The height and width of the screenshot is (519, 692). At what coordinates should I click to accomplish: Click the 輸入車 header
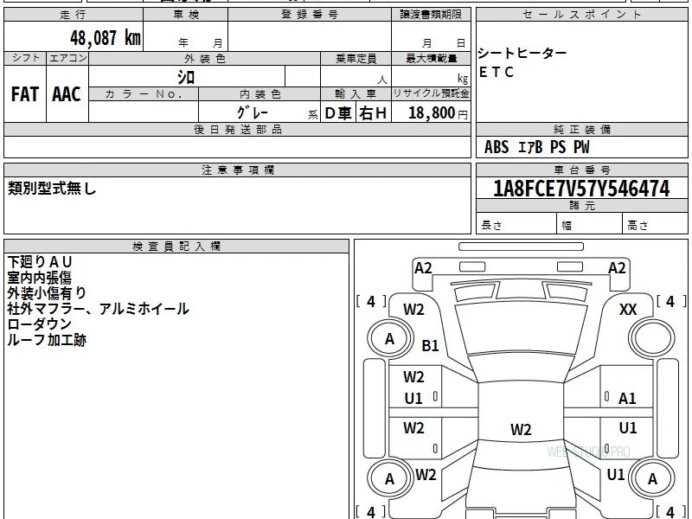[356, 94]
